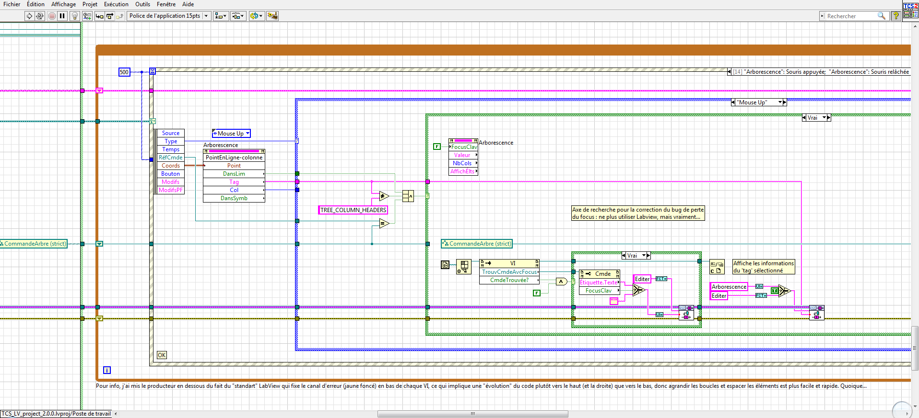This screenshot has width=919, height=418.
Task: Click the subVI icon before VI property node
Action: point(463,267)
